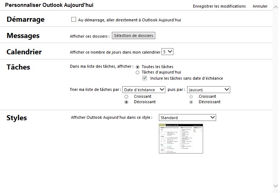The width and height of the screenshot is (278, 193).
Task: Click Enregistrer les modifications link
Action: coord(219,6)
